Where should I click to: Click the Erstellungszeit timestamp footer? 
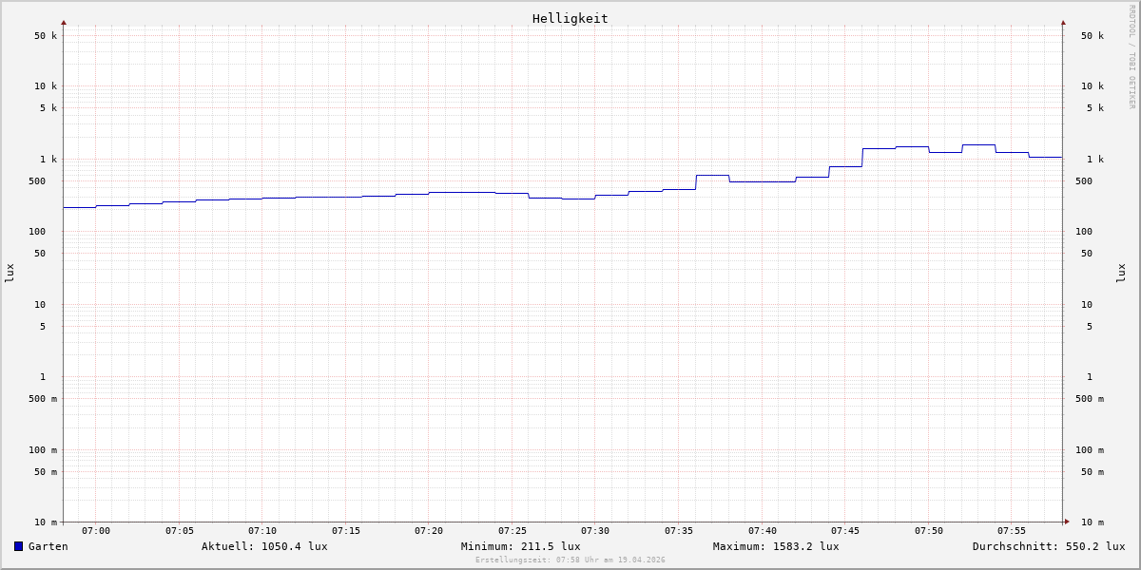(x=570, y=560)
